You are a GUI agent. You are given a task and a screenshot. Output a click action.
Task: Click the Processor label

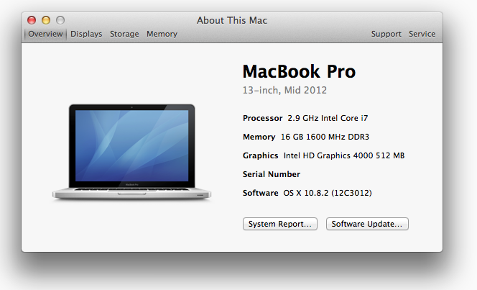coord(262,118)
